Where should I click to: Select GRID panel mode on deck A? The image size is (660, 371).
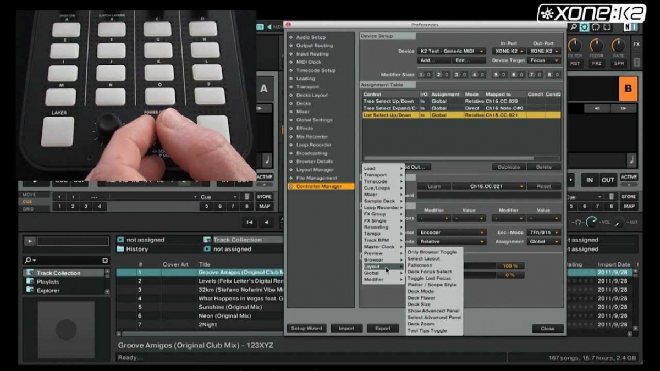[x=28, y=209]
